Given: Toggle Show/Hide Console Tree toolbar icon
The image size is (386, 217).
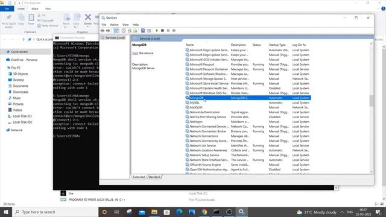Looking at the screenshot, I should (x=116, y=31).
